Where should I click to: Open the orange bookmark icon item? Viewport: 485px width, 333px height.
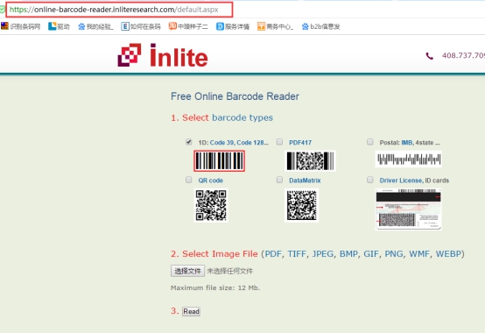261,26
